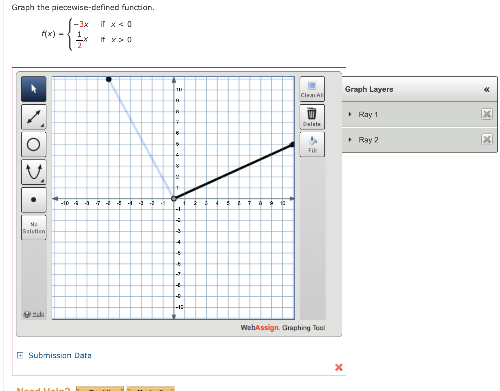Select the Fill paint bucket tool
Screen dimensions: 500x391
312,141
